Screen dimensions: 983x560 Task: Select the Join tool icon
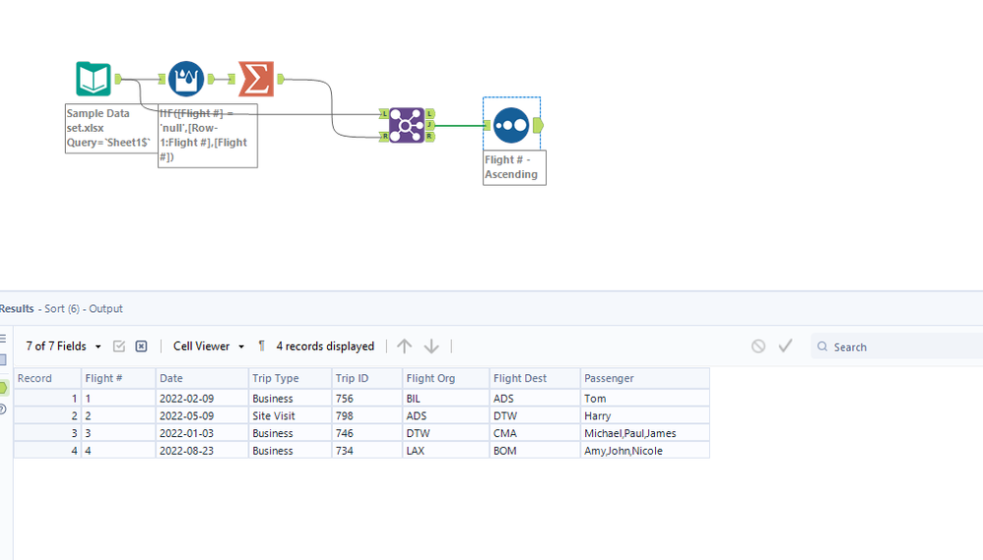406,125
